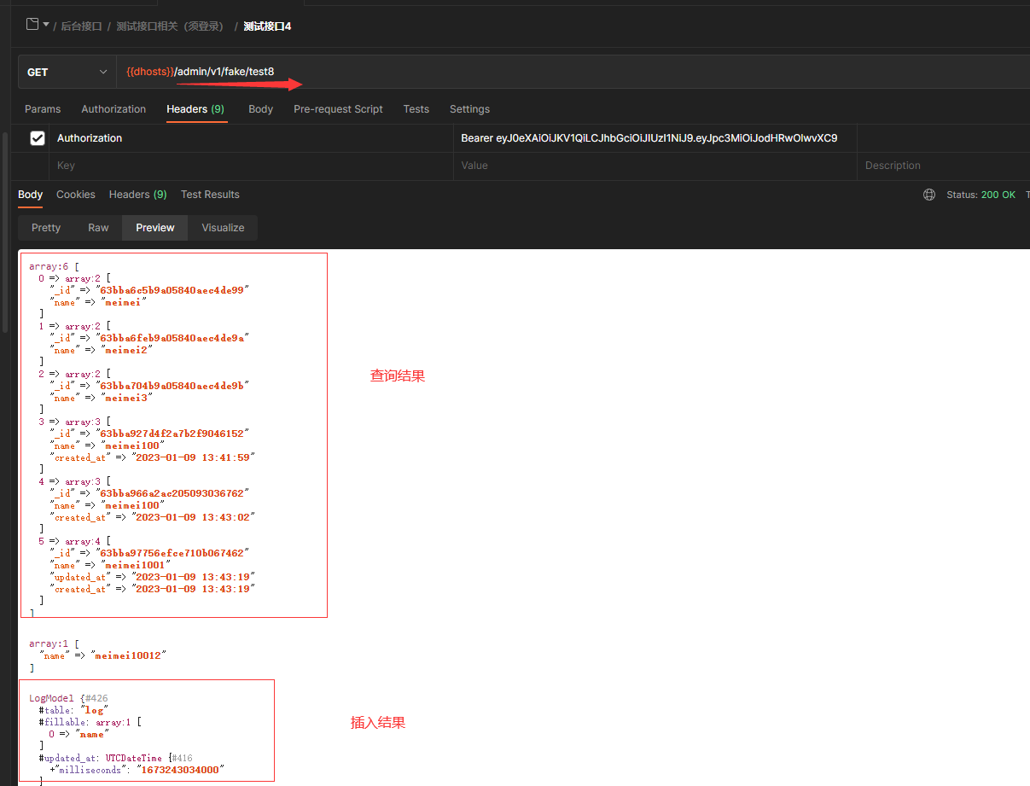This screenshot has height=786, width=1030.
Task: Click the empty Key input field
Action: click(252, 166)
